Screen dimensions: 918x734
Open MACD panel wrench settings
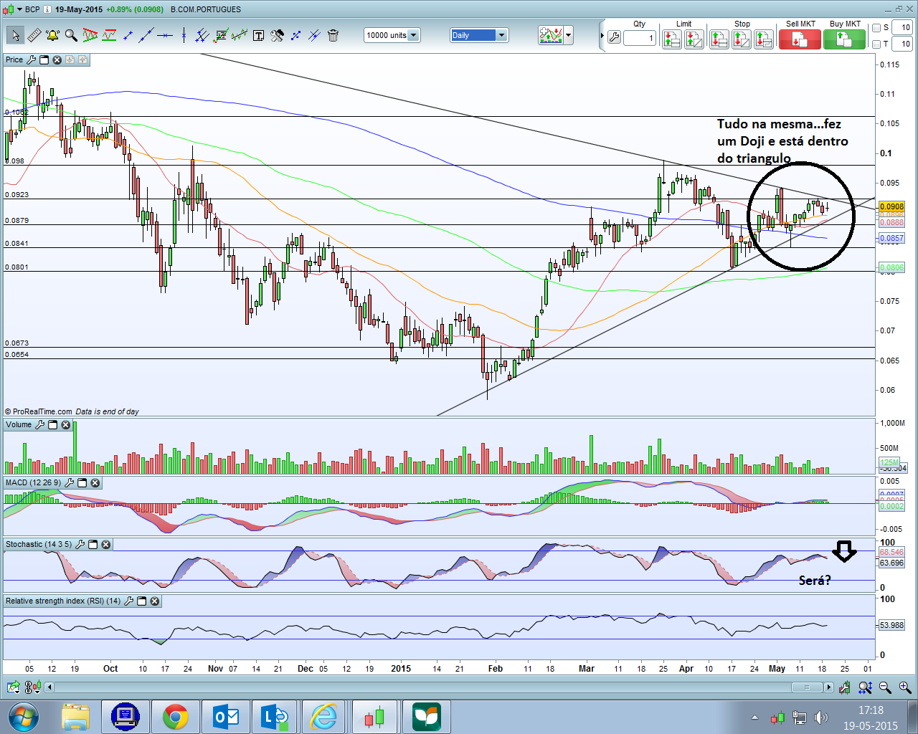tap(69, 483)
